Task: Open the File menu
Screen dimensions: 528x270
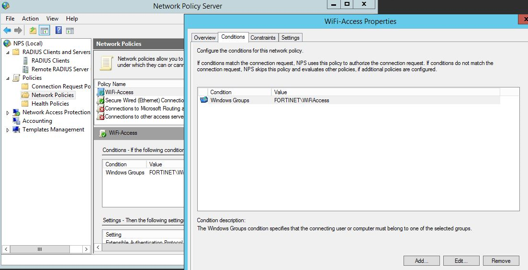Action: [x=10, y=19]
